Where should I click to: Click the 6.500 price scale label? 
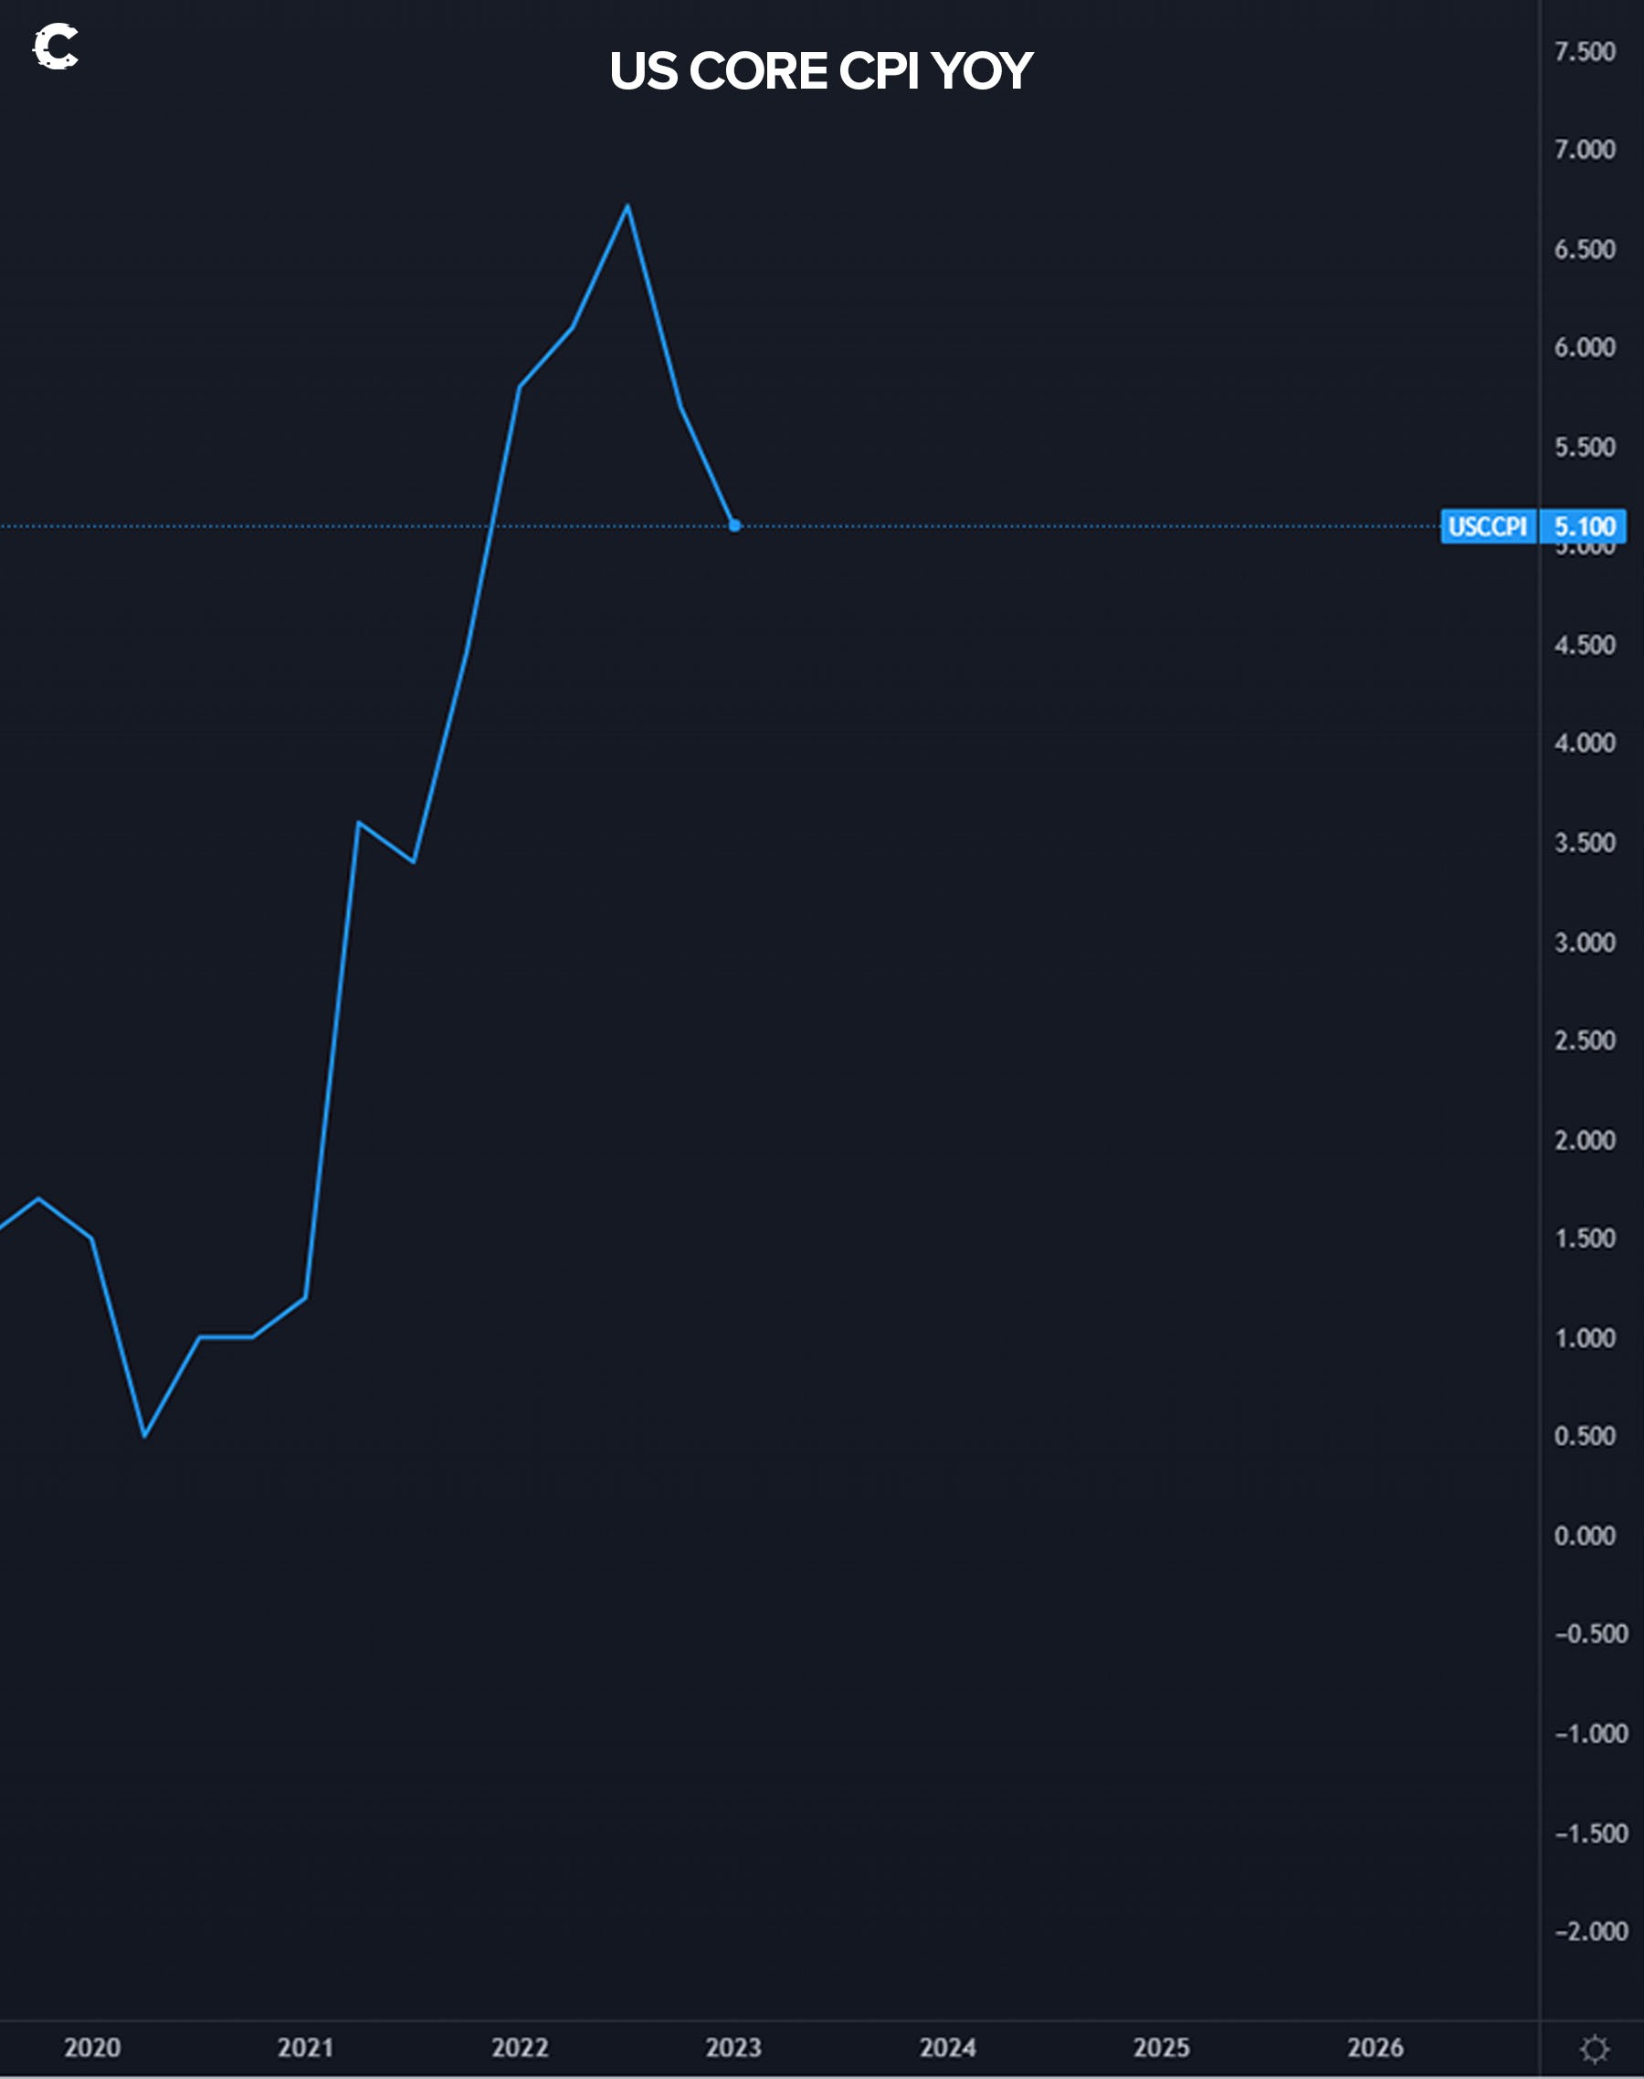(x=1585, y=250)
